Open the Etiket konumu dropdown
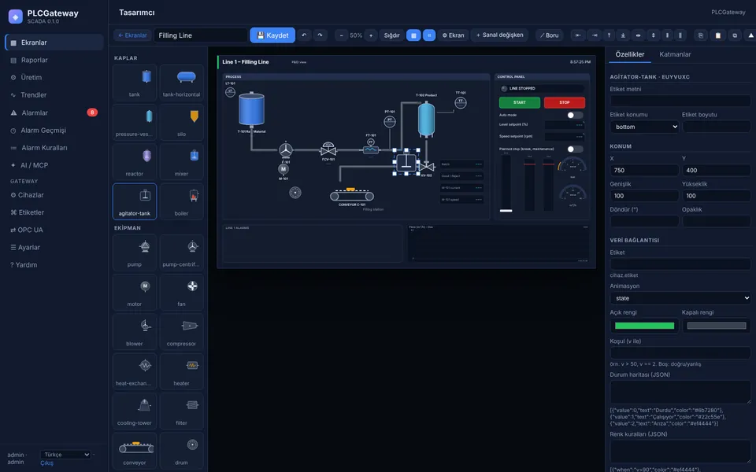The image size is (756, 472). 644,127
